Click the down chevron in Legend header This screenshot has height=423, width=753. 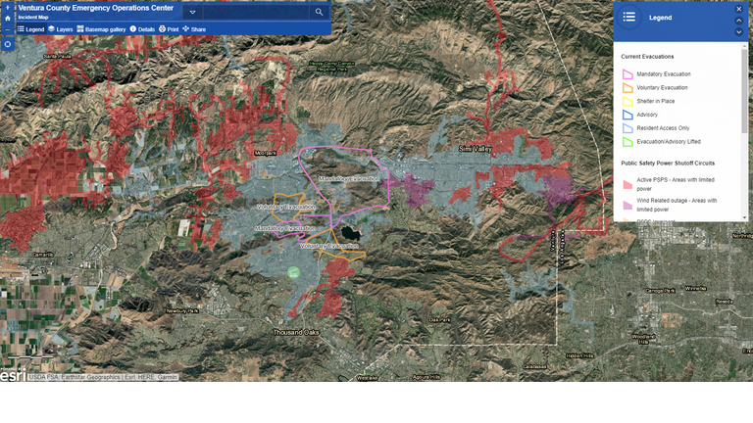click(739, 32)
